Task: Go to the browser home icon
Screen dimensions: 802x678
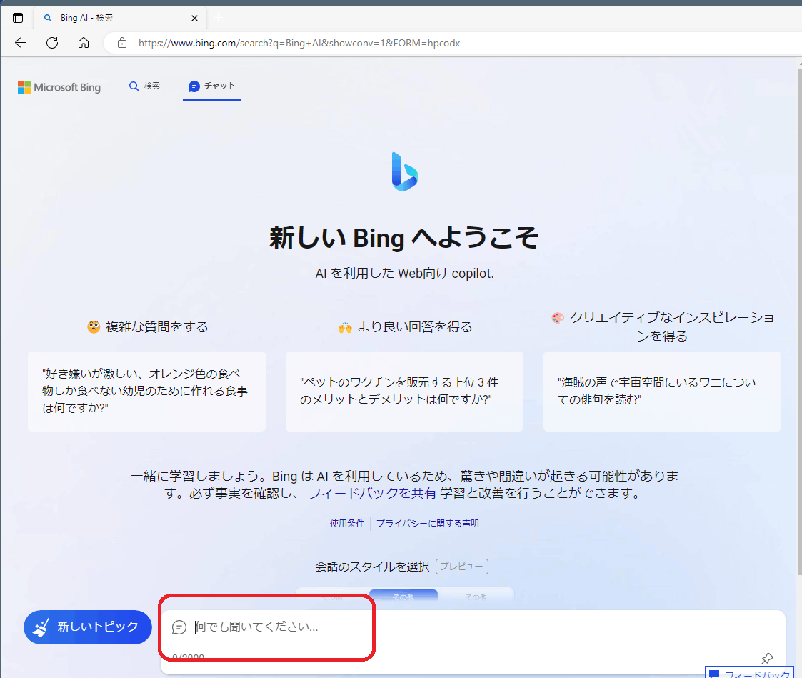Action: click(84, 43)
